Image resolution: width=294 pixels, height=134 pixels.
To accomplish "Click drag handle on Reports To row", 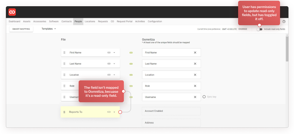I will pyautogui.click(x=64, y=112).
